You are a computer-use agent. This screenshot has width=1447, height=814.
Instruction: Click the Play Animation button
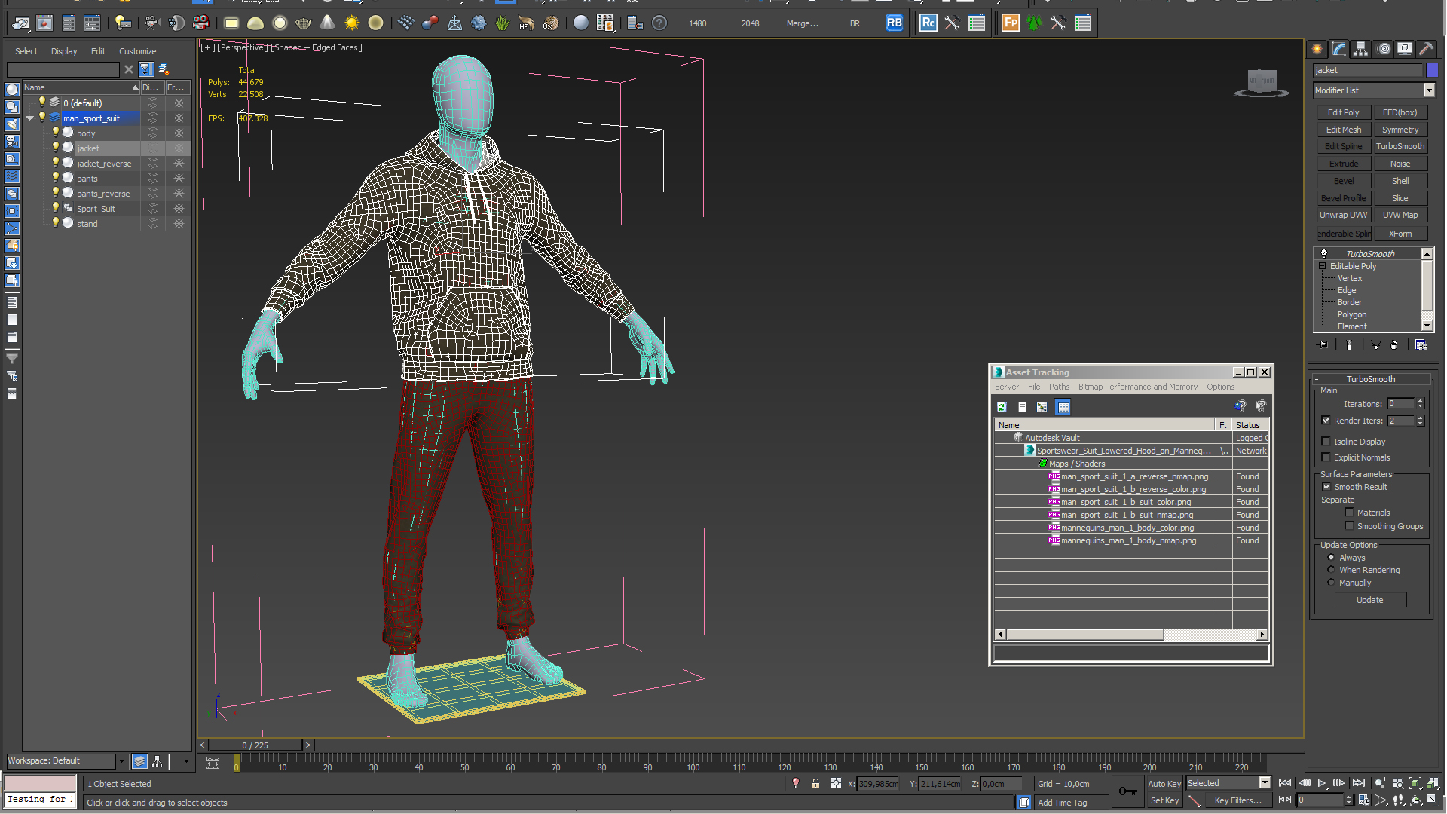[x=1322, y=784]
